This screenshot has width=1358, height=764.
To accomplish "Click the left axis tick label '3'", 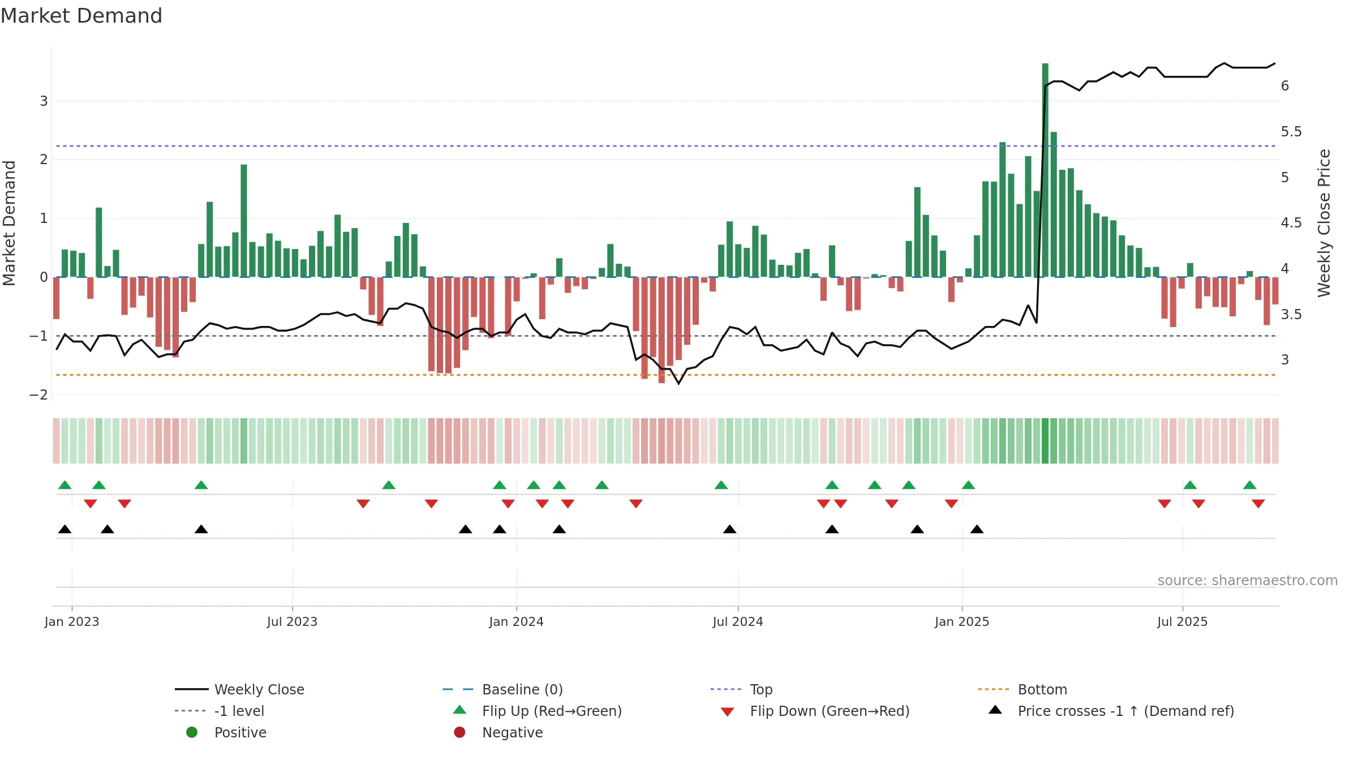I will click(x=44, y=101).
